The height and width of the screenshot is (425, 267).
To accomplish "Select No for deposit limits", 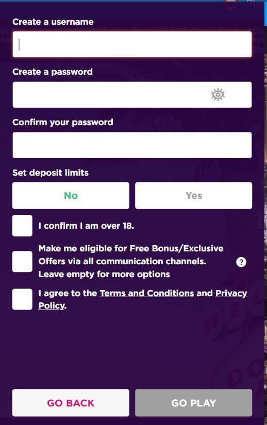I will click(71, 195).
